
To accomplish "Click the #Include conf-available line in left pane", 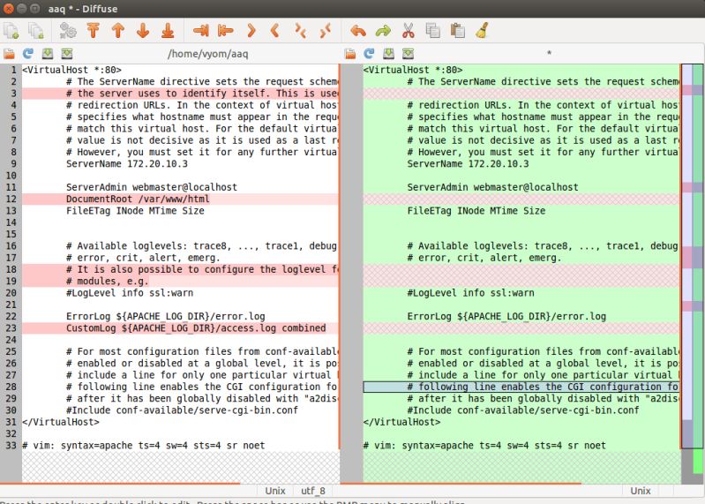I will pyautogui.click(x=182, y=410).
